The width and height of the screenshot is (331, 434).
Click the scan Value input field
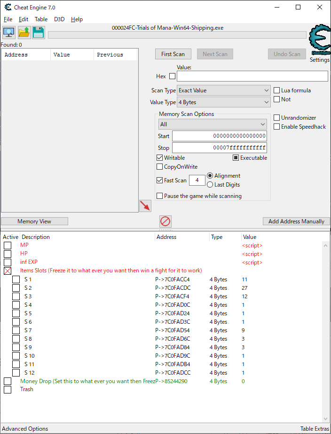252,76
